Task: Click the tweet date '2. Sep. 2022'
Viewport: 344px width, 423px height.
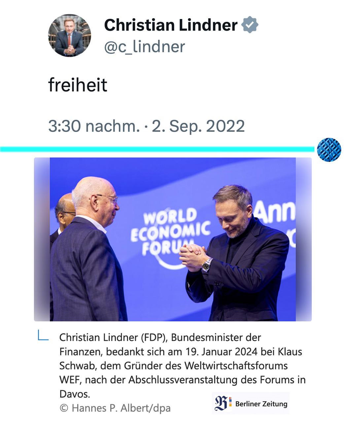Action: click(x=198, y=126)
